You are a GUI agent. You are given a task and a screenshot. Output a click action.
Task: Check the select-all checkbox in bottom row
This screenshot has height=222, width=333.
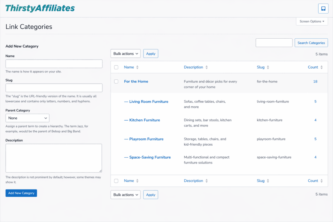pos(116,181)
